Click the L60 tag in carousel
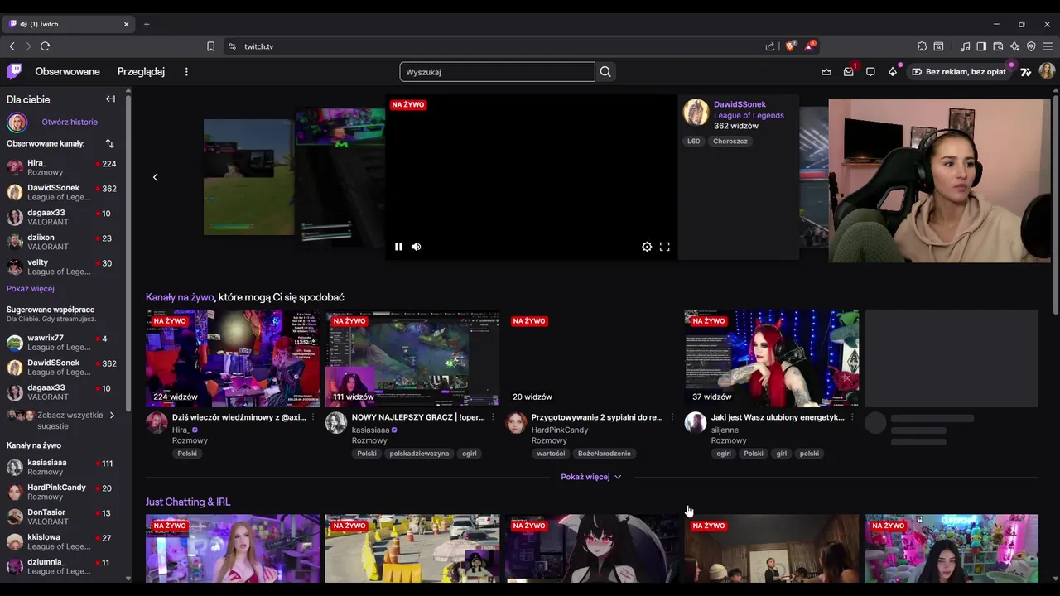 pos(694,141)
